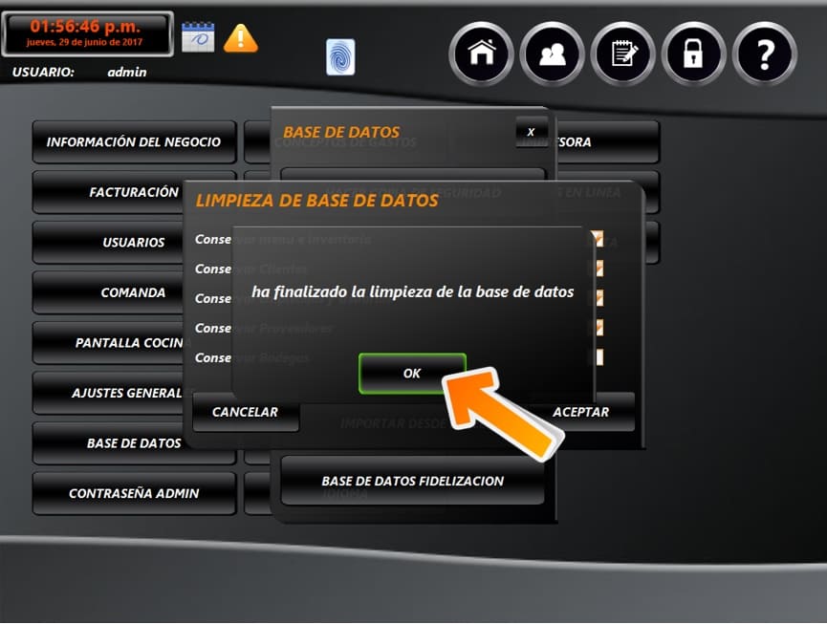
Task: Go to the Home screen icon
Action: point(480,54)
